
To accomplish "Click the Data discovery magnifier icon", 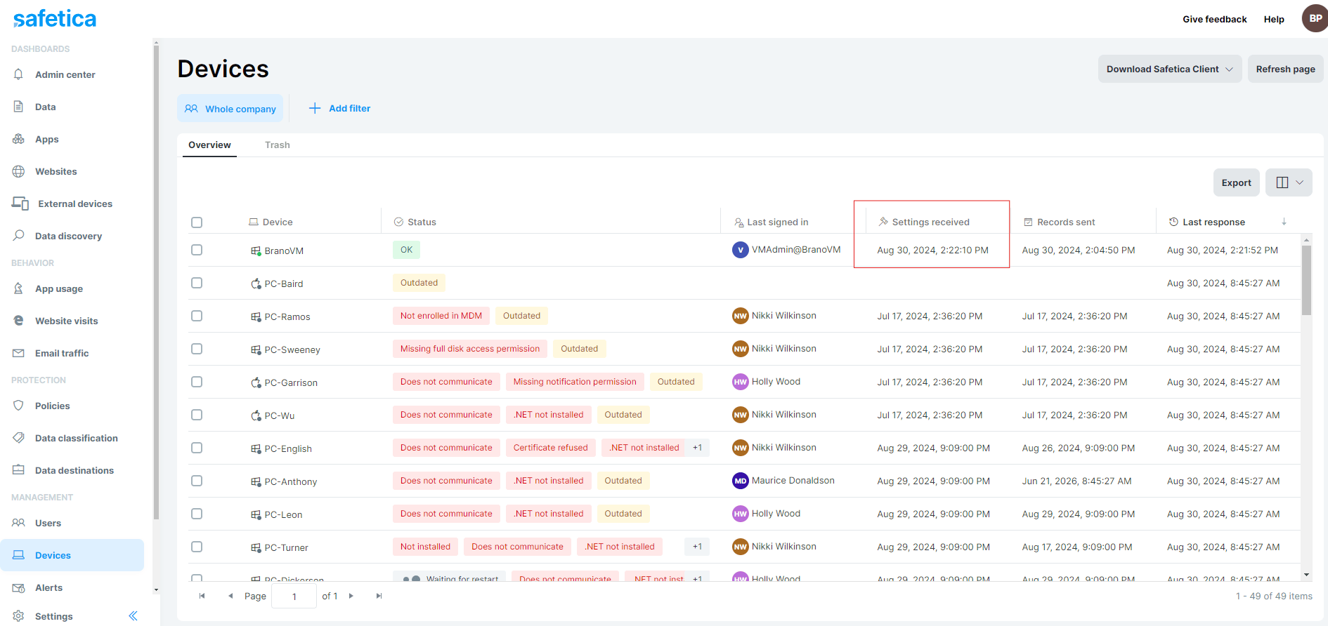I will point(18,236).
